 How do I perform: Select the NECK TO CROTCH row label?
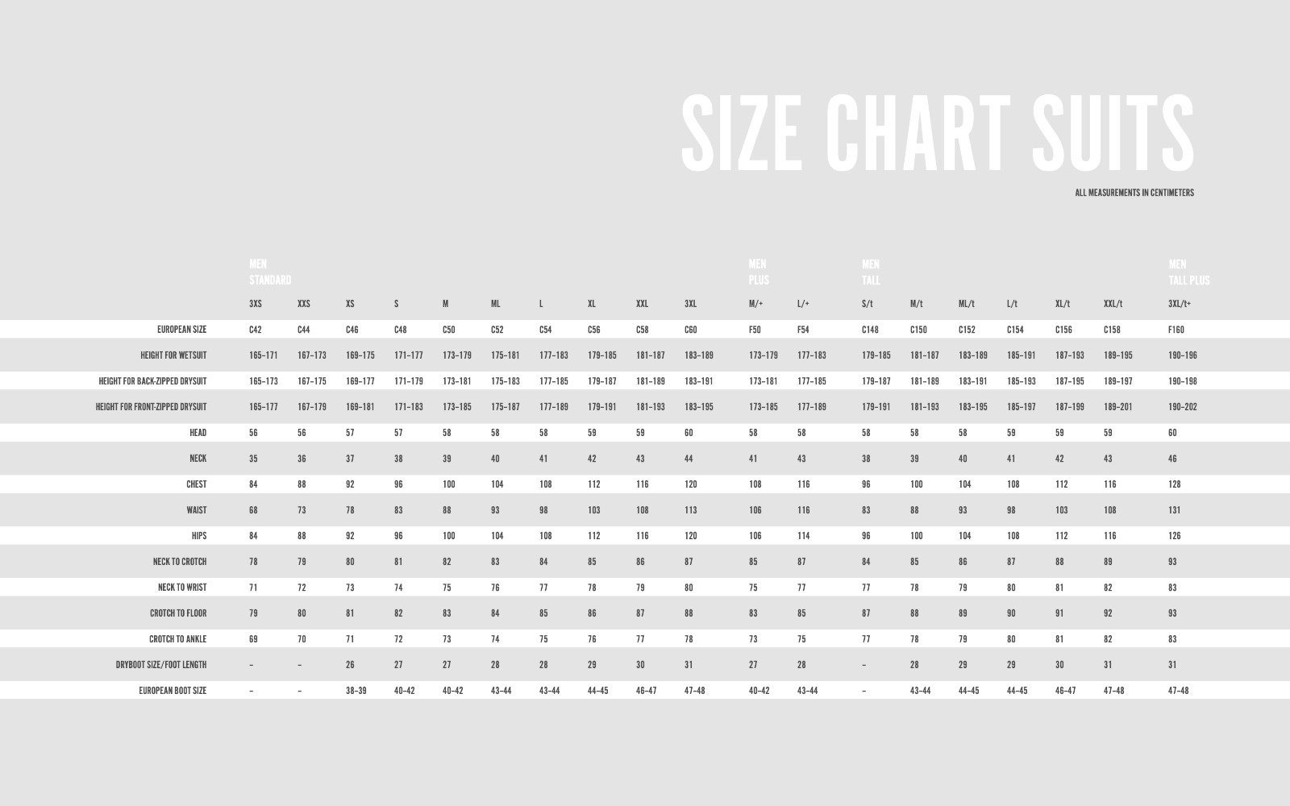click(x=180, y=562)
